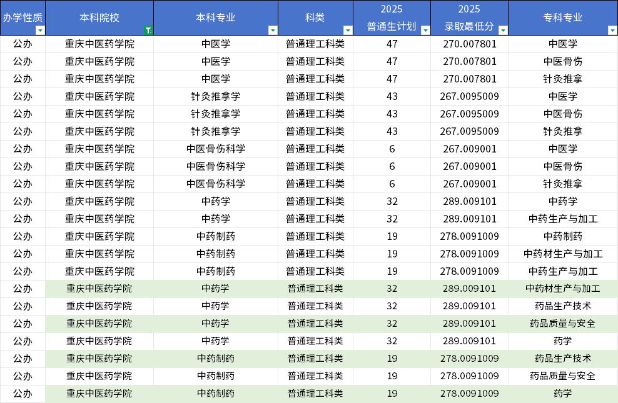Open the active filter on 本科院校 column
The image size is (618, 403).
148,28
